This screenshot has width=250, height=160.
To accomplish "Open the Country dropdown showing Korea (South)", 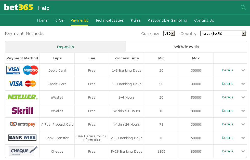I will coord(223,33).
